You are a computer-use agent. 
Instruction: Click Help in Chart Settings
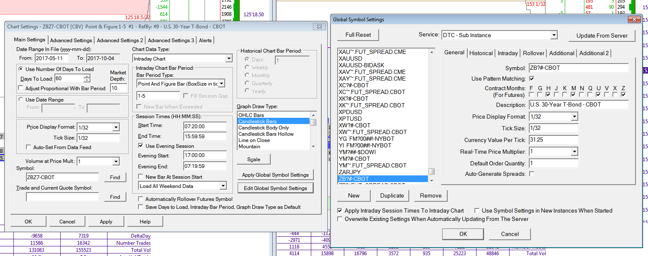145,222
